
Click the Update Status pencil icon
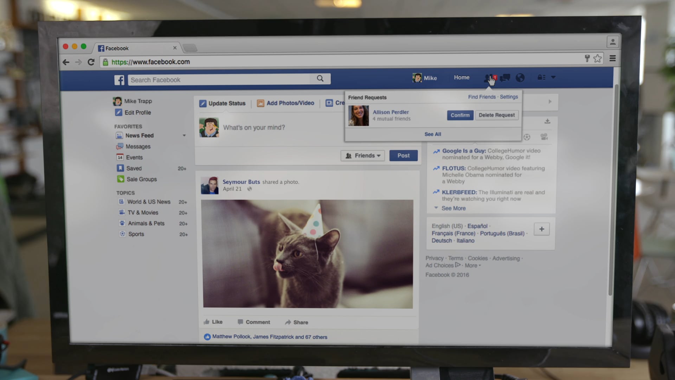pos(203,103)
